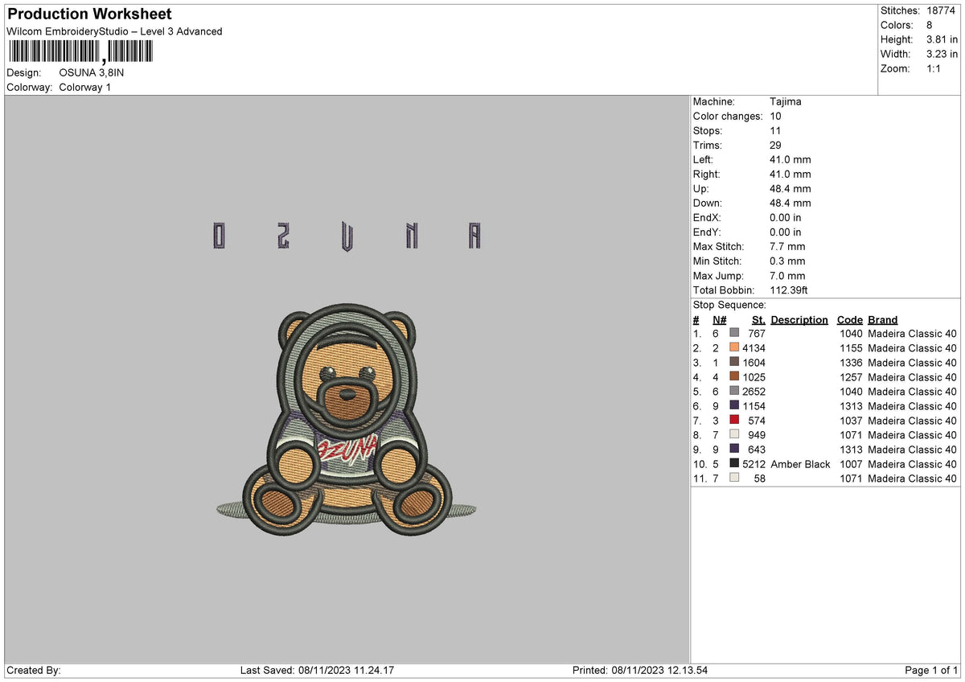Click thread code '1007' in stop 10
Screen dimensions: 965x682
click(849, 463)
